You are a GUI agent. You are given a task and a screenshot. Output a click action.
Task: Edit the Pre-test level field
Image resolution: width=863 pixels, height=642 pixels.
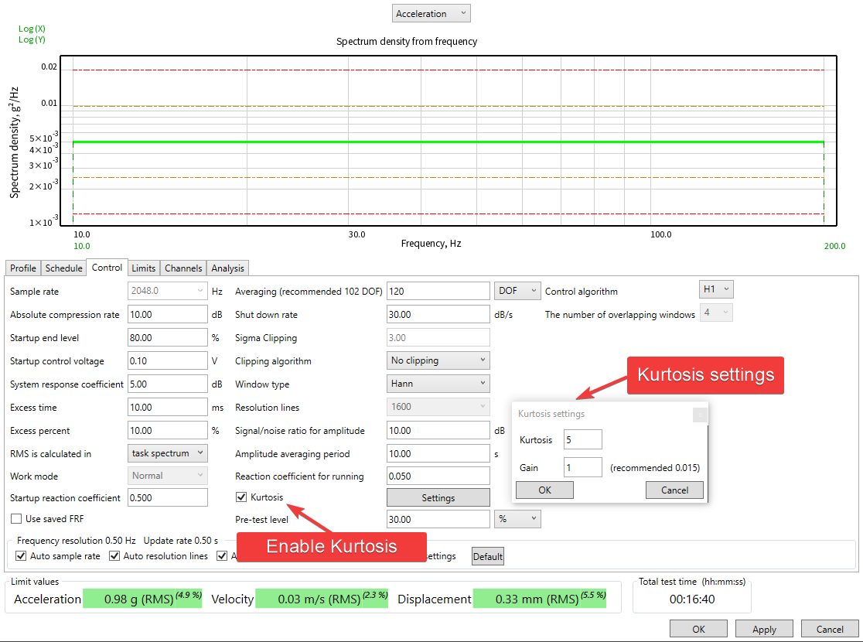pos(438,519)
